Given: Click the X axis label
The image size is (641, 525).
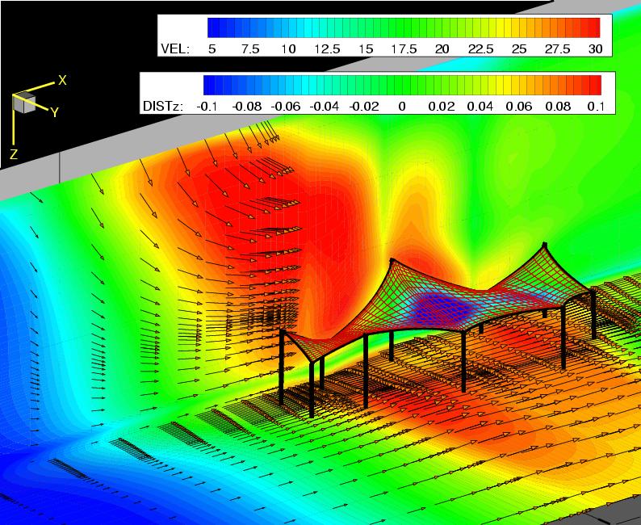Looking at the screenshot, I should (61, 80).
